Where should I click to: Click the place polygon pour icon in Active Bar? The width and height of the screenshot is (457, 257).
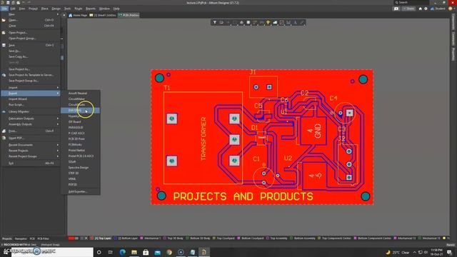(275, 22)
